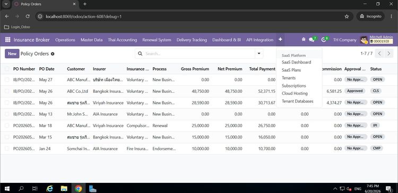
Task: Select Tenant Databases from dropdown
Action: [x=298, y=101]
